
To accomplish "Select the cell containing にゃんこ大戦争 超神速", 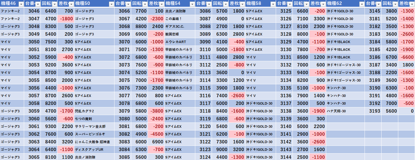I will point(94,142).
